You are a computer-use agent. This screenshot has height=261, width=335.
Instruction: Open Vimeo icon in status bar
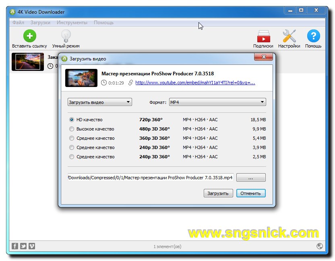(32, 246)
